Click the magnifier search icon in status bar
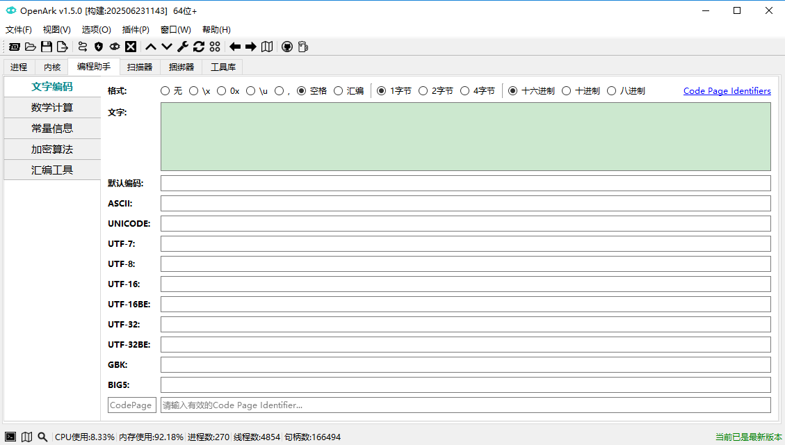This screenshot has width=785, height=445. pyautogui.click(x=42, y=437)
